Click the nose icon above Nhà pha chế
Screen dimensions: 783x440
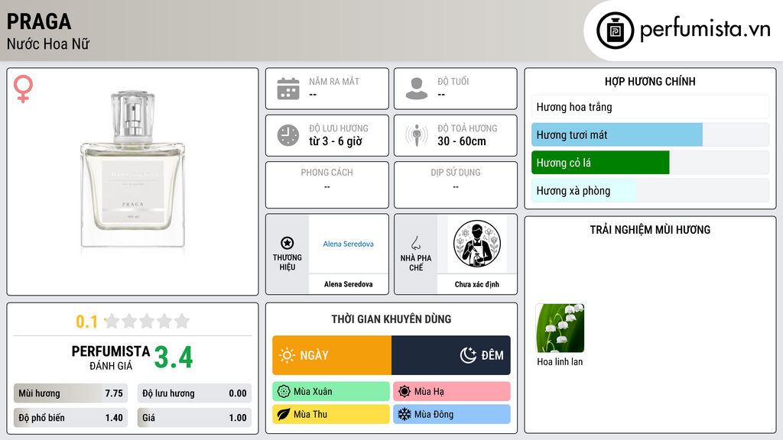pos(415,243)
